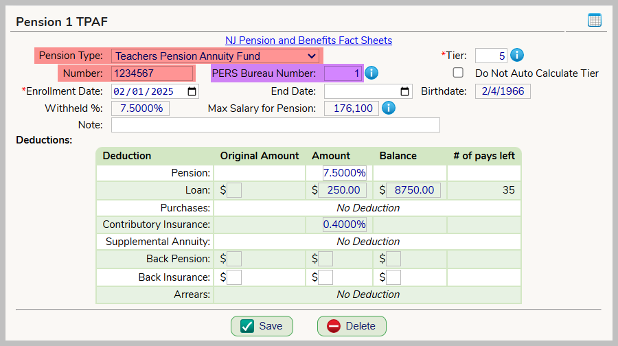The height and width of the screenshot is (346, 618).
Task: Edit Back Pension amount field
Action: click(x=325, y=259)
